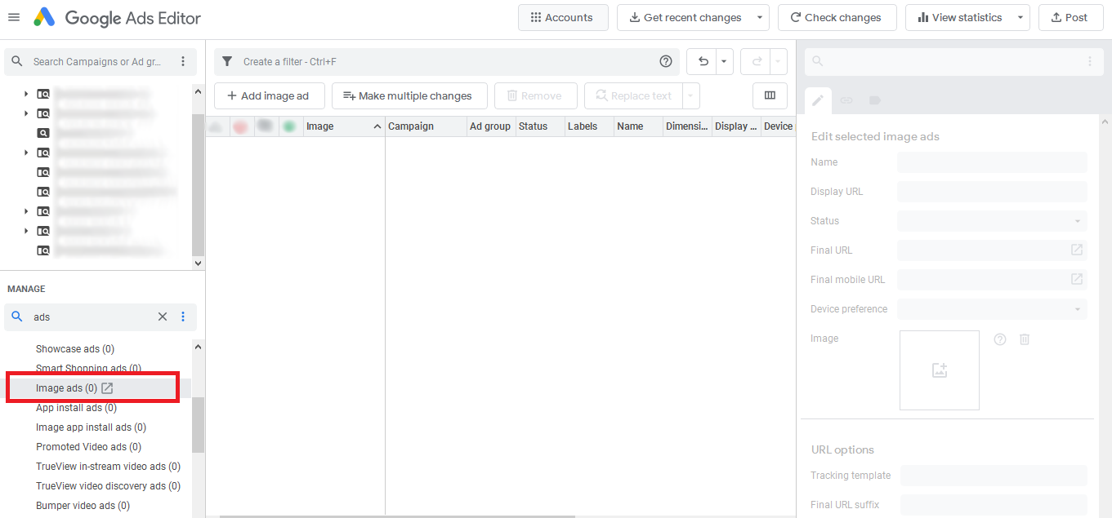This screenshot has width=1112, height=518.
Task: Select Promoted Video ads (0)
Action: (88, 447)
